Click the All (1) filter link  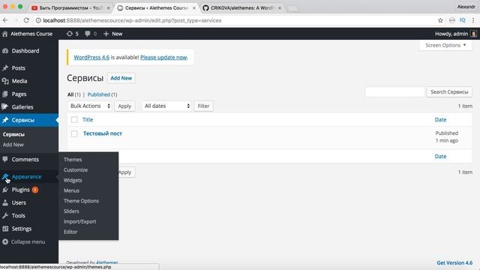[73, 94]
